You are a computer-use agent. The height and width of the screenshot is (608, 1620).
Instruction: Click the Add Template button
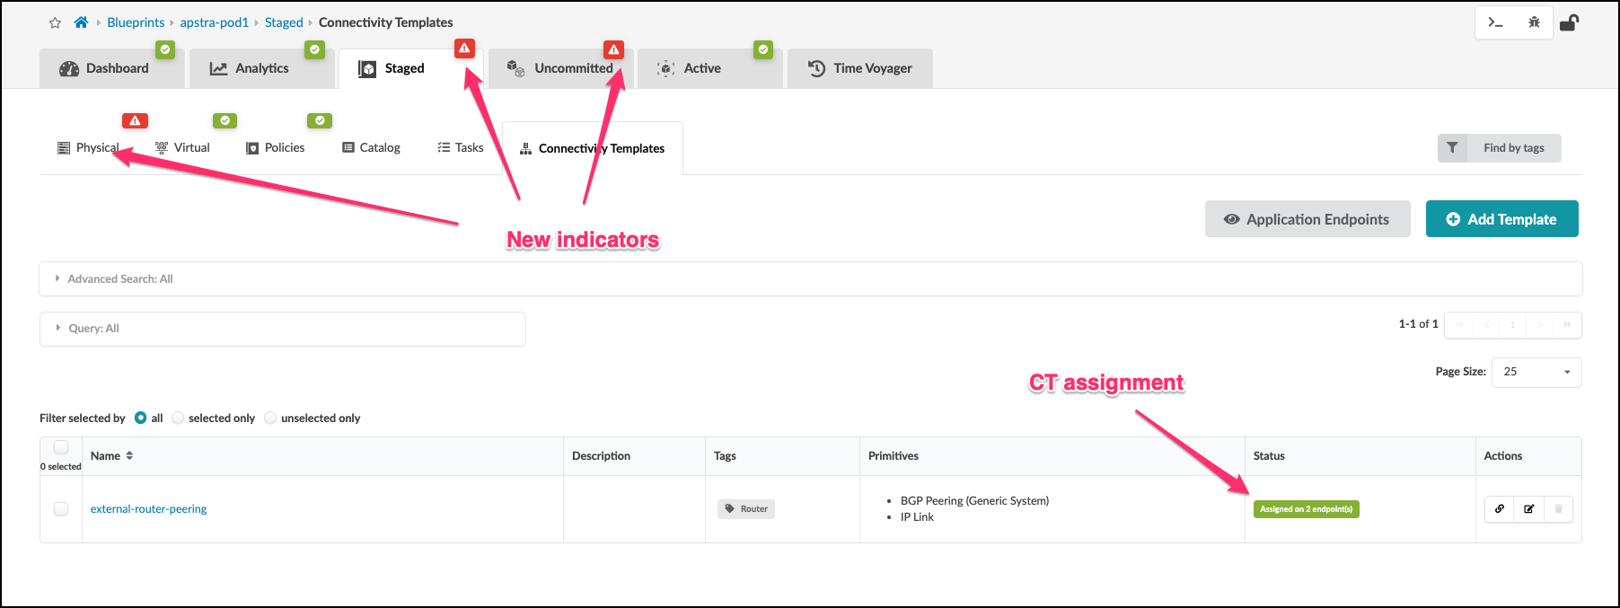pyautogui.click(x=1501, y=219)
